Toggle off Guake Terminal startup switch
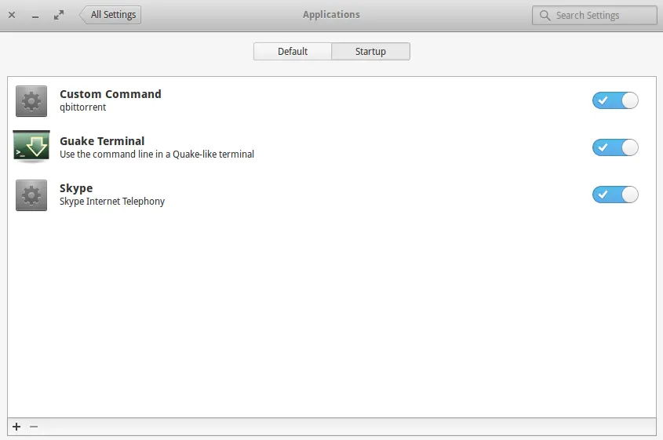 (615, 147)
